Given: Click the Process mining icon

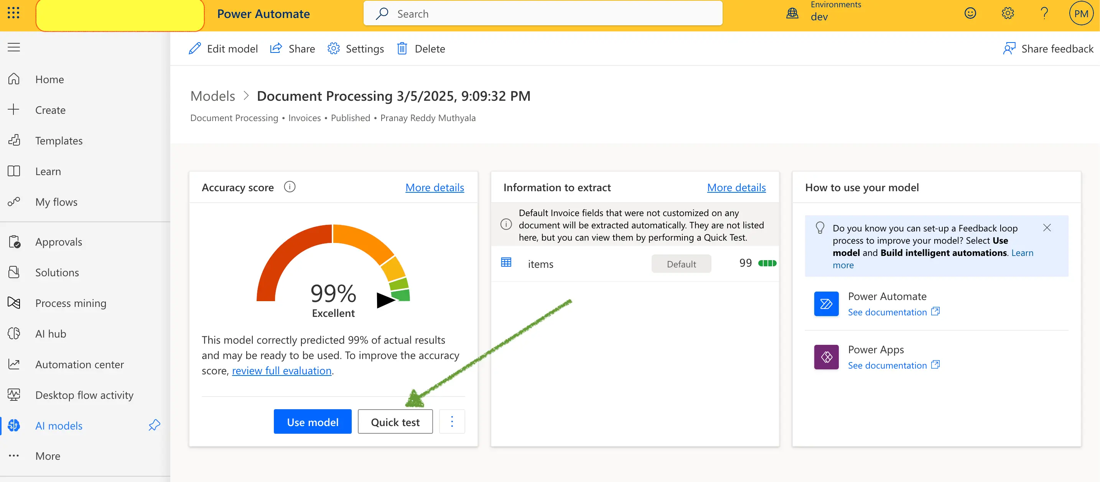Looking at the screenshot, I should [x=14, y=303].
